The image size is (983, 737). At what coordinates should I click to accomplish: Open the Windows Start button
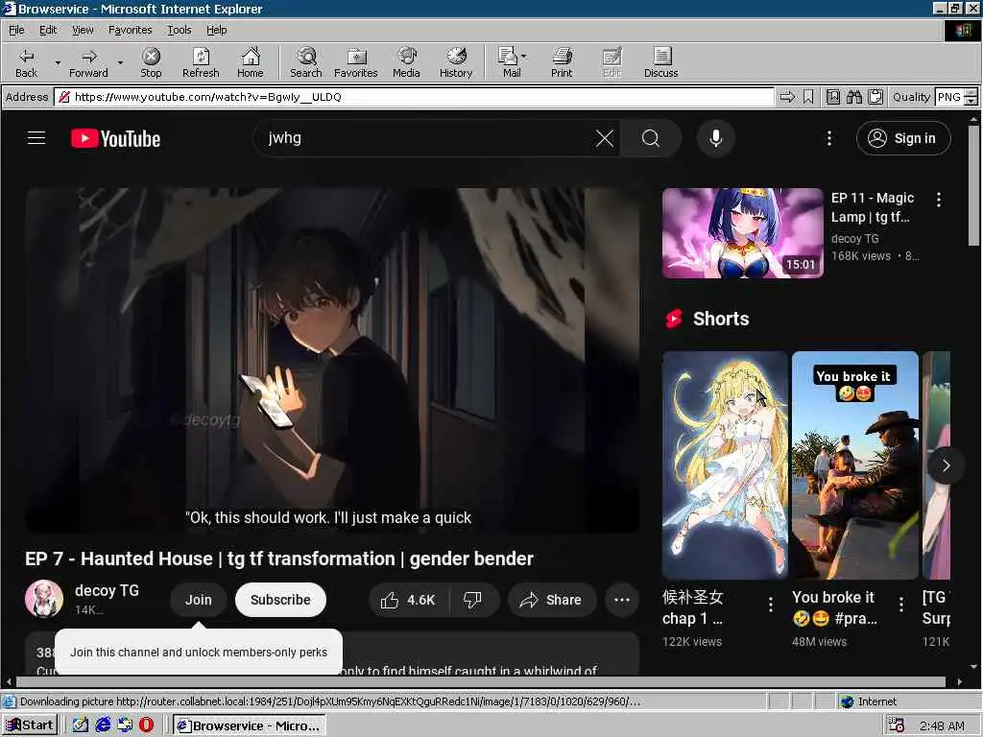point(30,725)
